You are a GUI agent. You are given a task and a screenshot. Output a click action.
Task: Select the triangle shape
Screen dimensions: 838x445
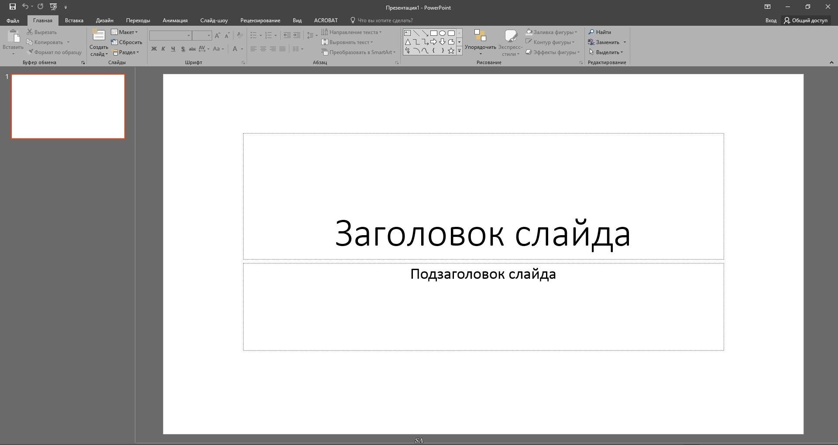point(407,42)
